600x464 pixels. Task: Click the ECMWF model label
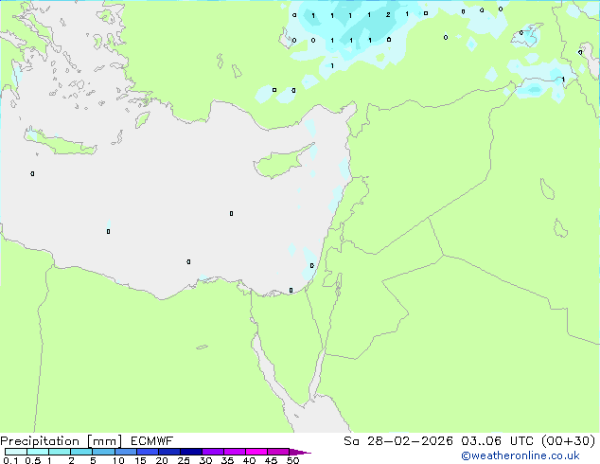152,441
